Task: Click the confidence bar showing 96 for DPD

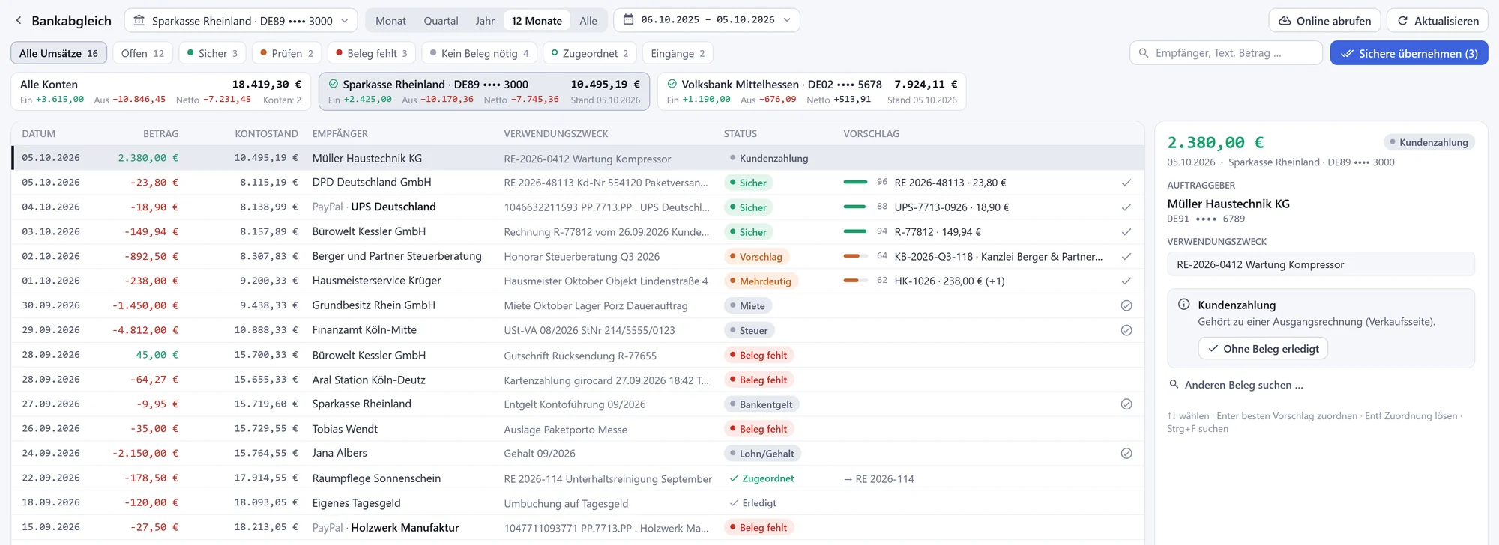Action: click(855, 182)
